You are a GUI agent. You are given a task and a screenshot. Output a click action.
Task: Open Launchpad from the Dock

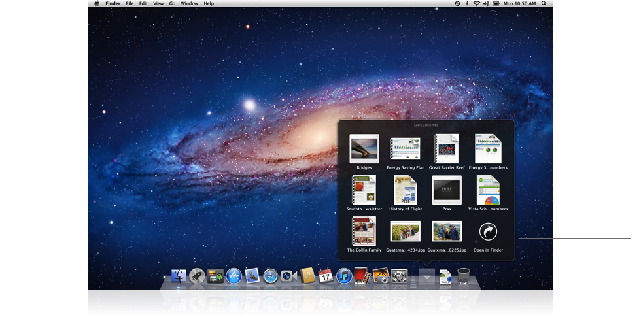197,276
